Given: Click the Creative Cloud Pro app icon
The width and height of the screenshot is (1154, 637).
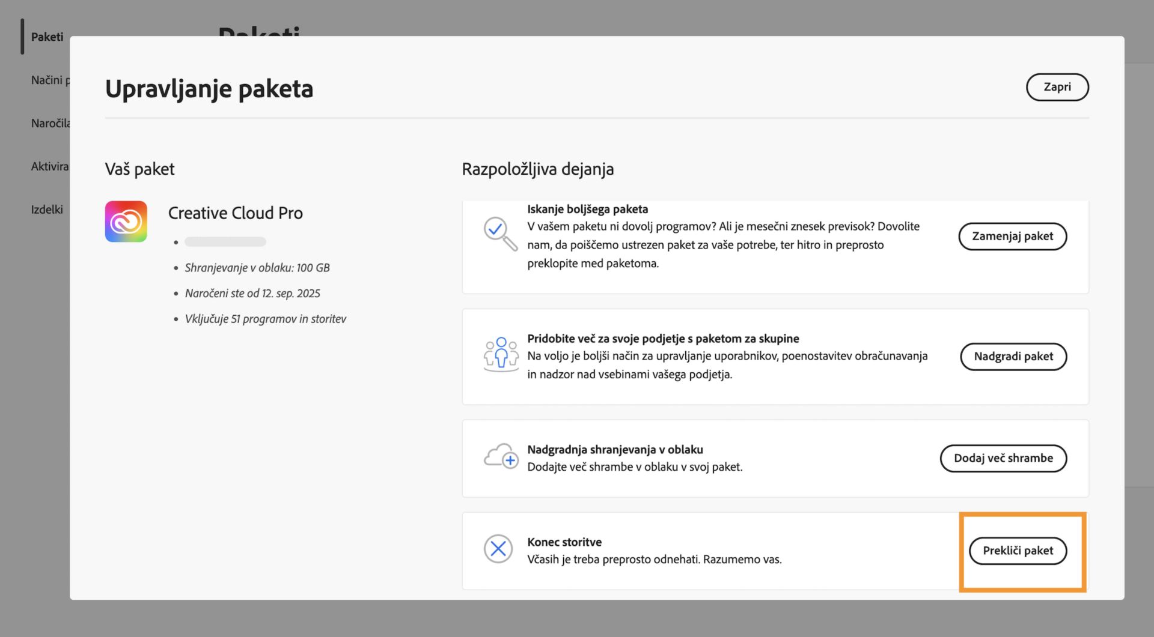Looking at the screenshot, I should (126, 222).
